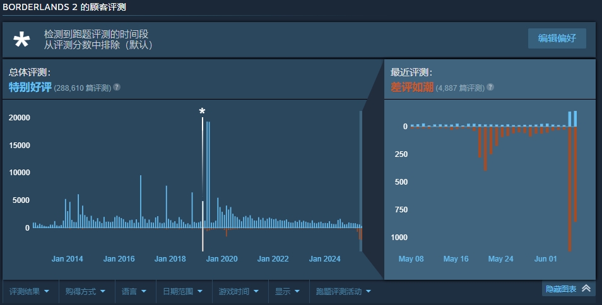The height and width of the screenshot is (305, 602).
Task: Click the May 08 axis label
Action: click(x=411, y=258)
